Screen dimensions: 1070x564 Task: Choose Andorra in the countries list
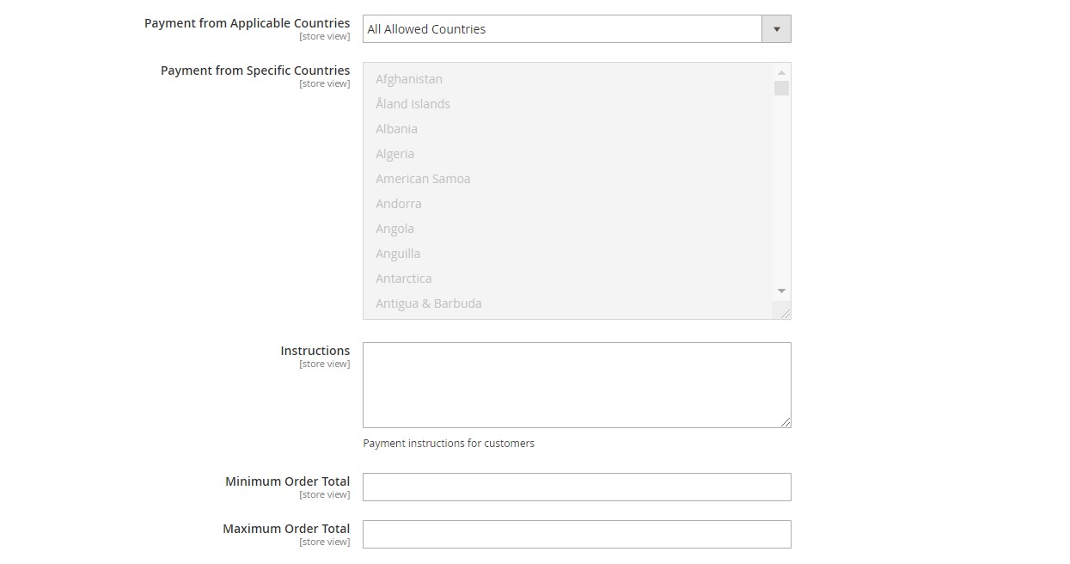pyautogui.click(x=398, y=204)
